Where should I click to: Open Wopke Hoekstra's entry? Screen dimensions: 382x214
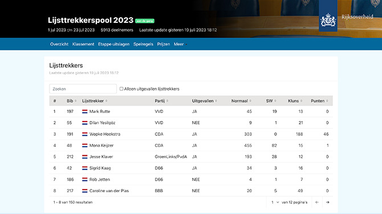point(105,134)
